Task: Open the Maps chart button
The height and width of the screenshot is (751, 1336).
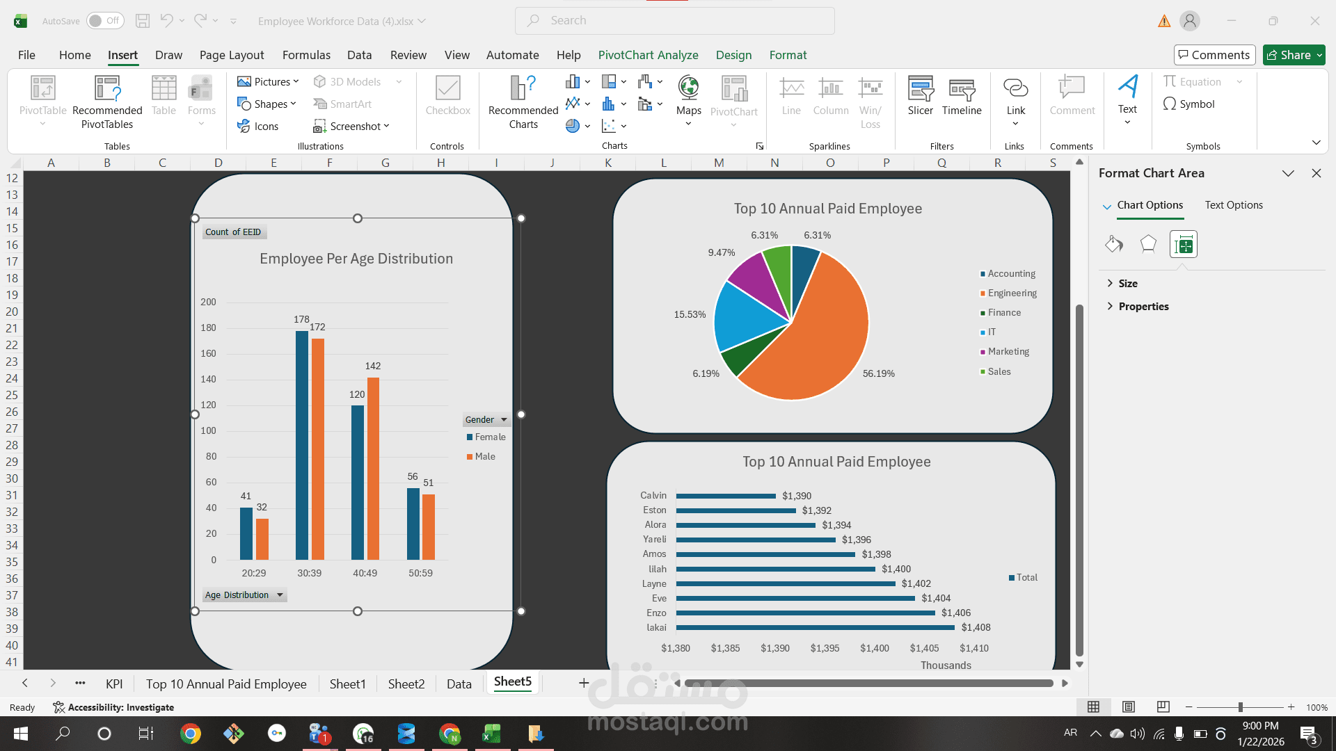Action: point(688,101)
